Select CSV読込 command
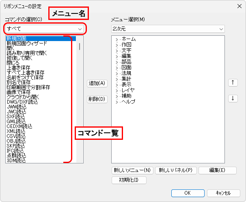246x202 pixels. 41,136
